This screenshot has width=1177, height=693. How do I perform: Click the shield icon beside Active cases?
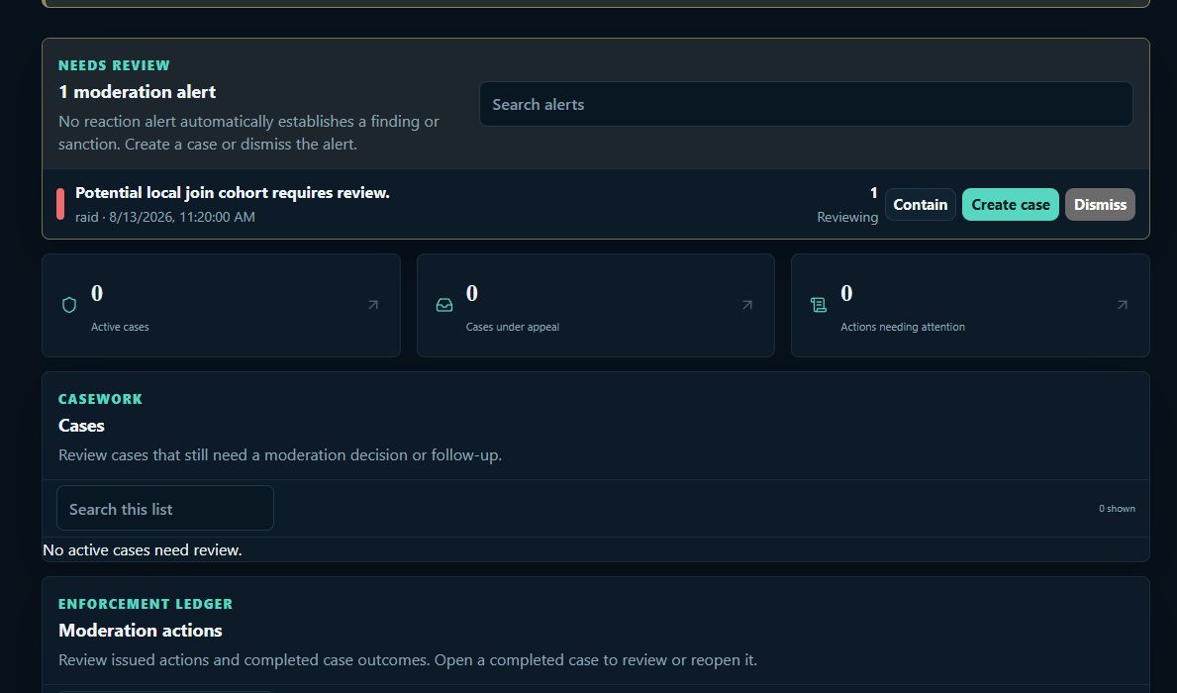[x=69, y=305]
